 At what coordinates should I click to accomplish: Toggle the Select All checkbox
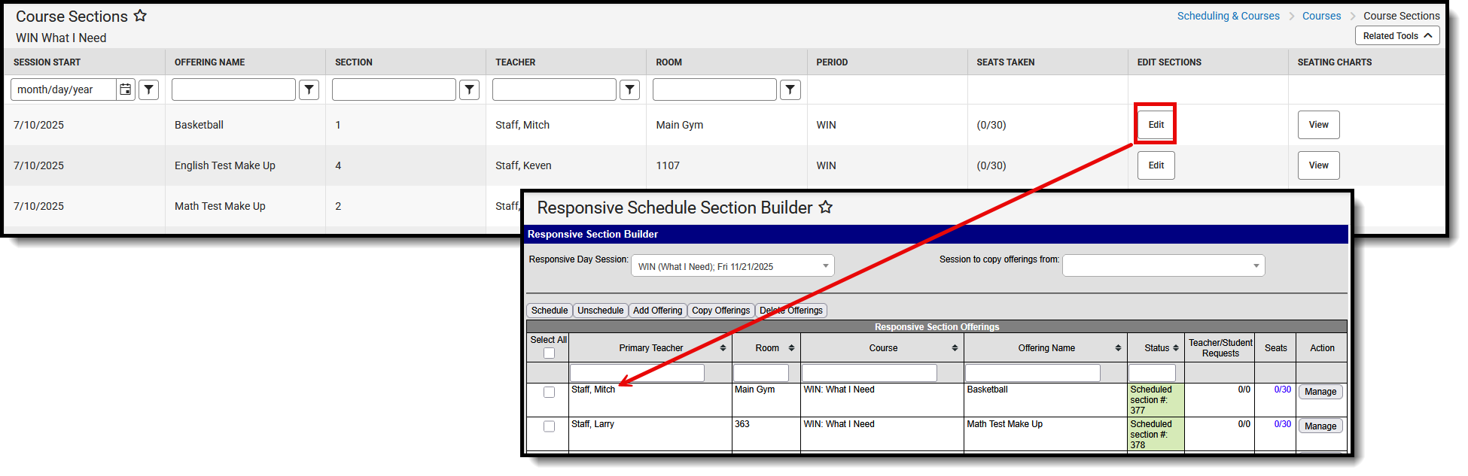[549, 353]
